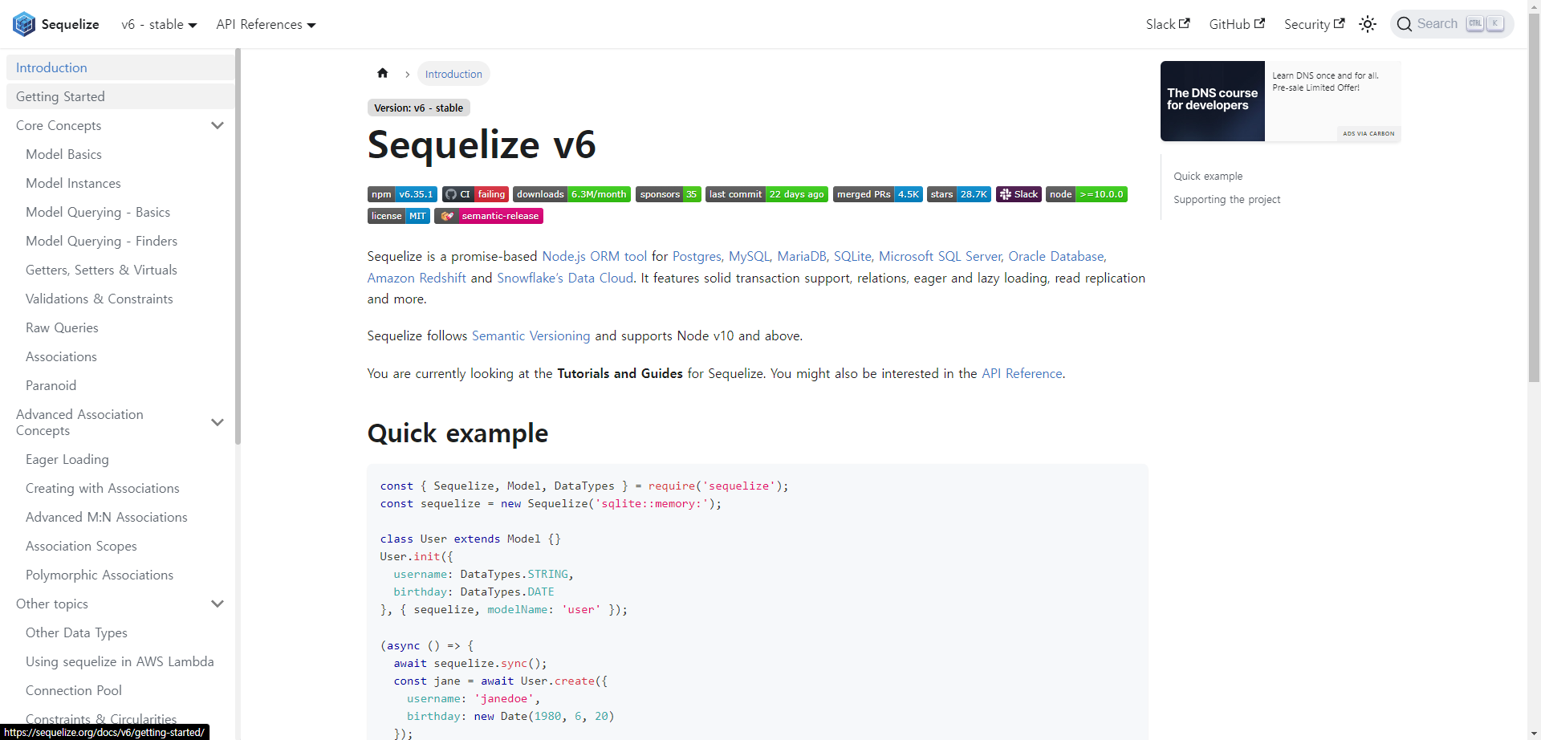Click the last commit badge

[766, 194]
